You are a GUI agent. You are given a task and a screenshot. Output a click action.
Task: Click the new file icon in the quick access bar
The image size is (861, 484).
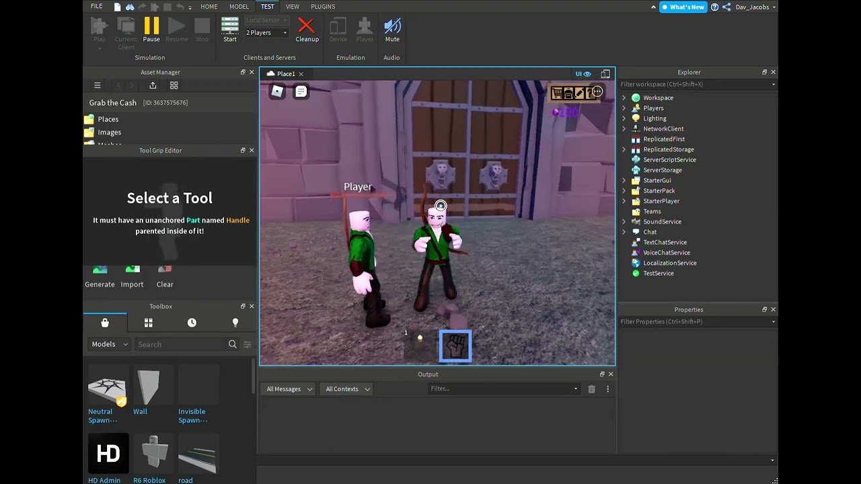(118, 7)
